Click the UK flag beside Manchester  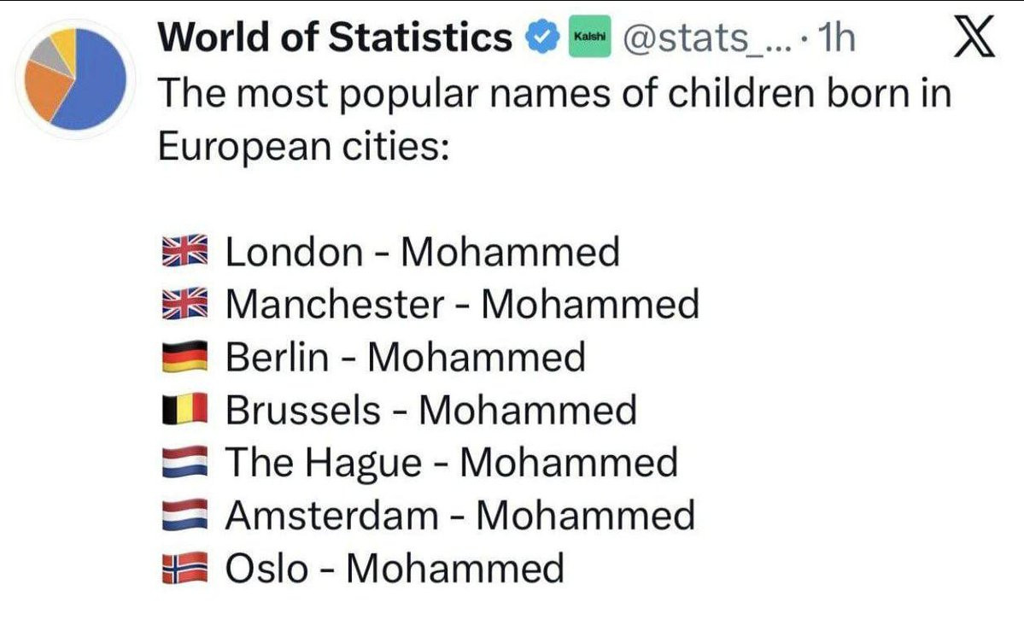tap(184, 304)
